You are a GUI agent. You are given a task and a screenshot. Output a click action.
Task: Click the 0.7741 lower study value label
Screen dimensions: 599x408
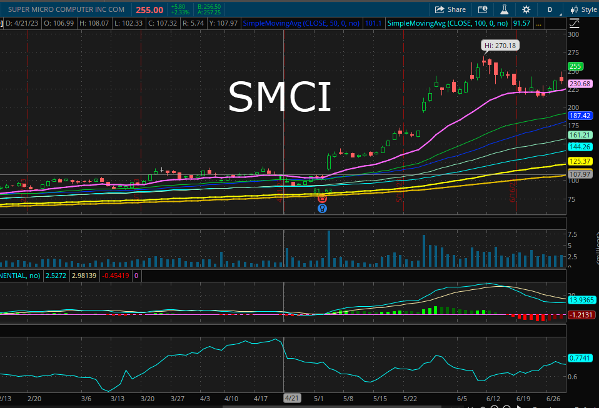[580, 358]
